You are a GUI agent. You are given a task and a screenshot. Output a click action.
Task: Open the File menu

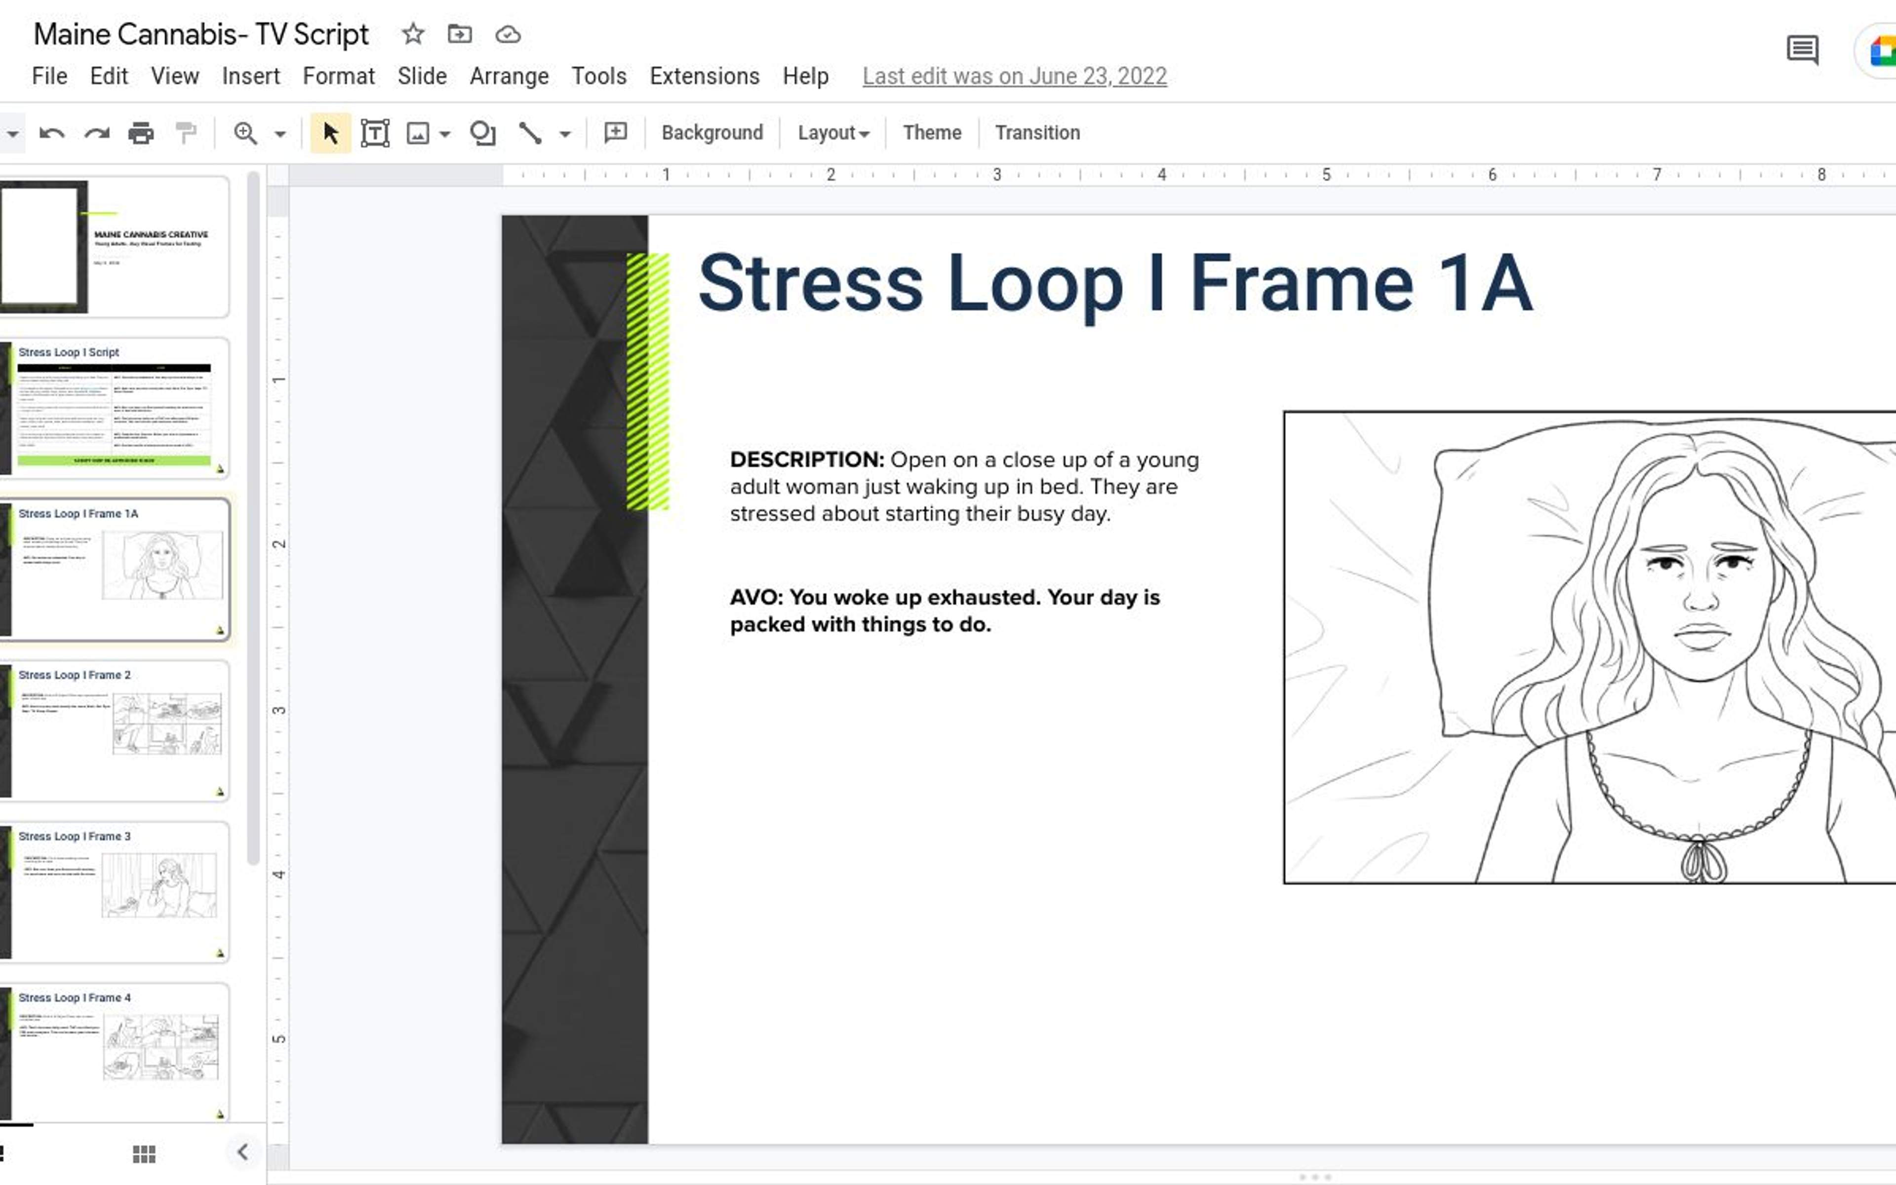click(49, 76)
